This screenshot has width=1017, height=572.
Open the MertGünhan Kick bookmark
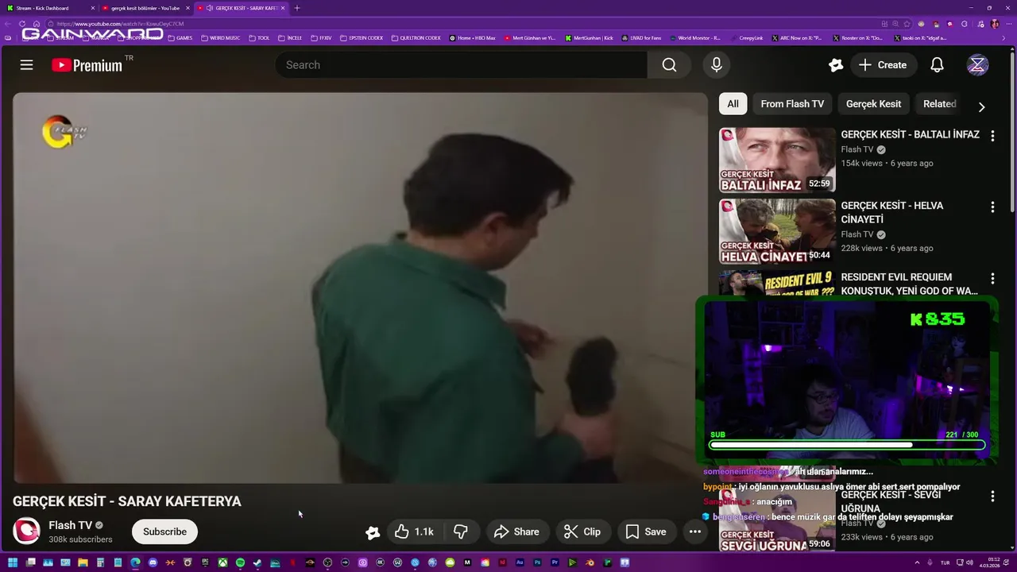tap(590, 37)
